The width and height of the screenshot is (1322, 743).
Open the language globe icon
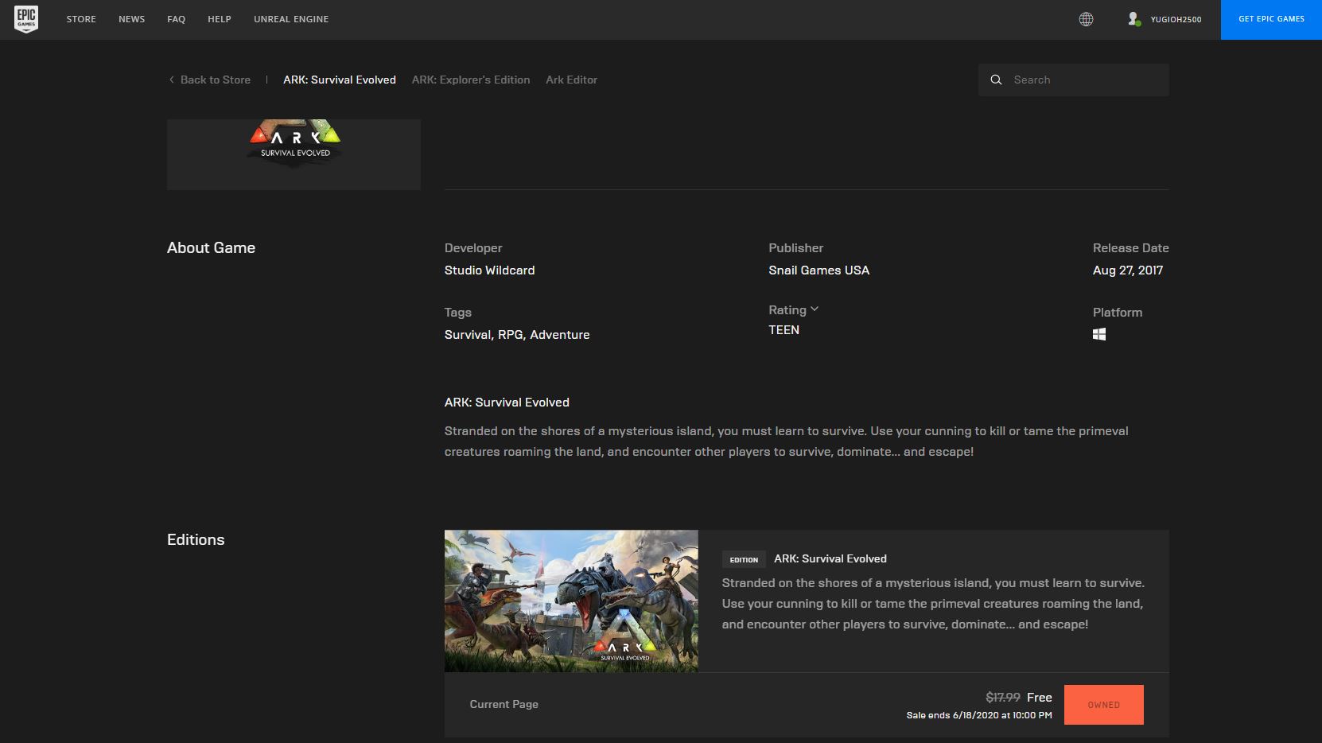point(1086,19)
